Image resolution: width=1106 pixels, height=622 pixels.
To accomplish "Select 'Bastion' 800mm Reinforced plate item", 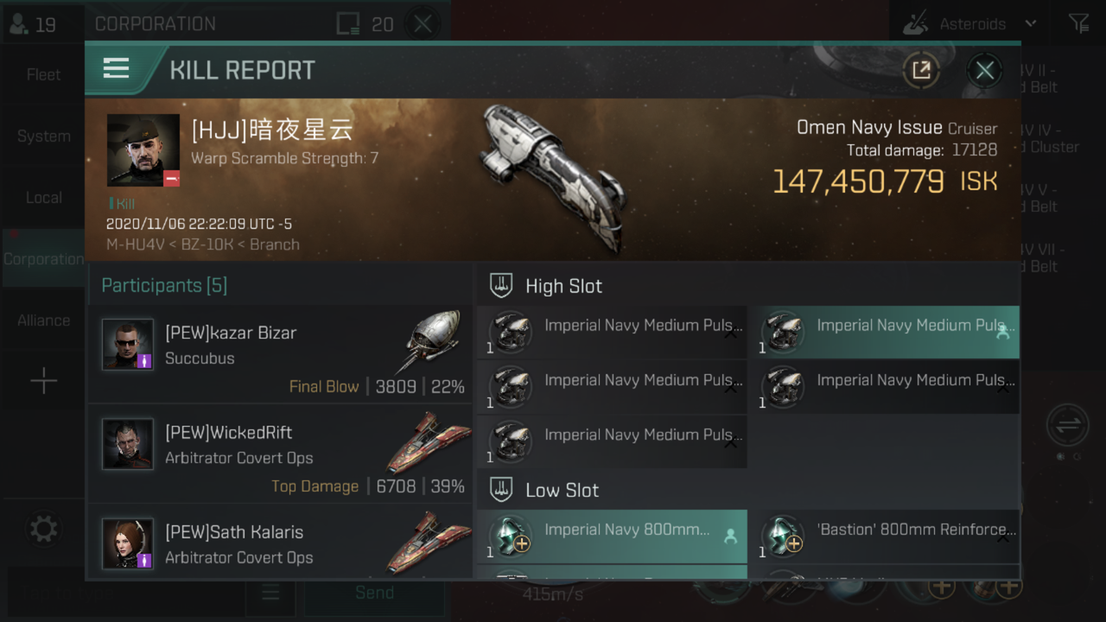I will (x=885, y=536).
